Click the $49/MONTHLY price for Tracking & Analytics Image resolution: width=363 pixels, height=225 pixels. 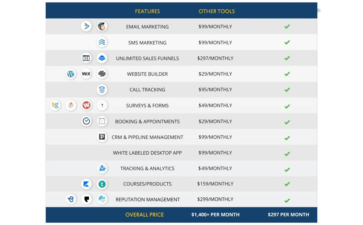click(215, 169)
